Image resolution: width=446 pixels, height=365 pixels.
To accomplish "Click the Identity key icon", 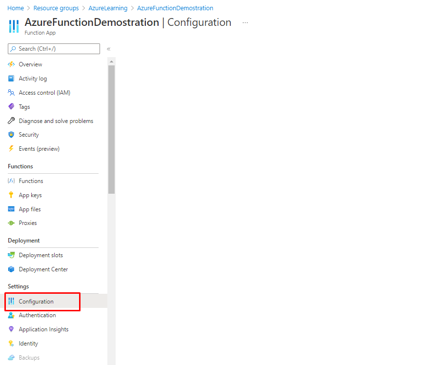I will 11,344.
